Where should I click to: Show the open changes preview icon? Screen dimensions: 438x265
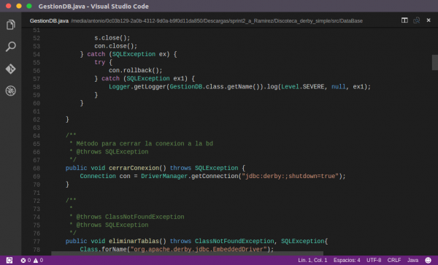(417, 20)
